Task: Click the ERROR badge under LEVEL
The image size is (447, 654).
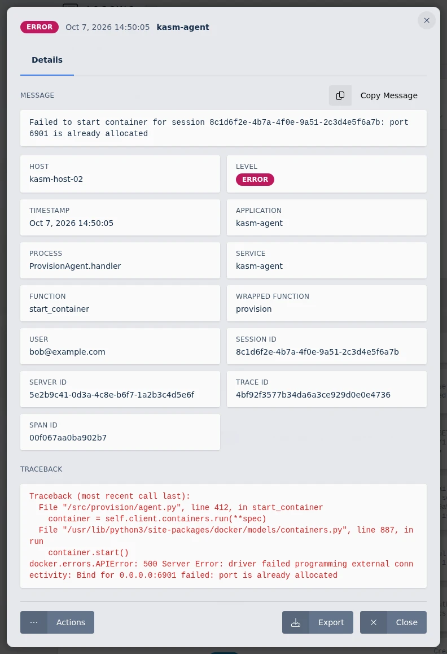Action: click(255, 180)
